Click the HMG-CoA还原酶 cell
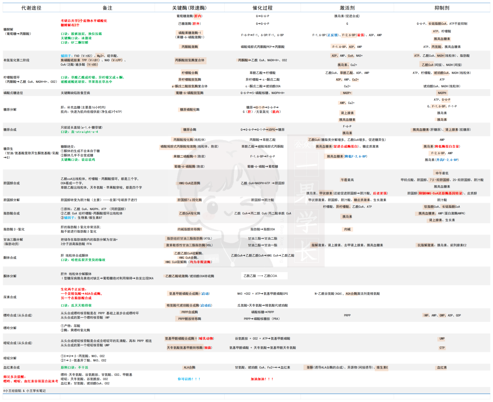 [x=189, y=183]
